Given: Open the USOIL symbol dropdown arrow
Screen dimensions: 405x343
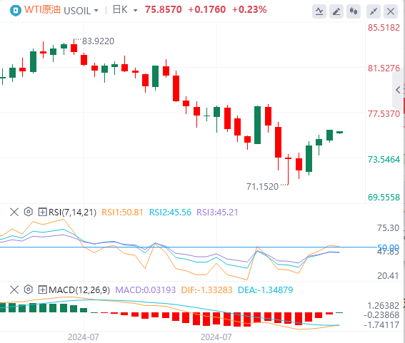Looking at the screenshot, I should coord(96,11).
